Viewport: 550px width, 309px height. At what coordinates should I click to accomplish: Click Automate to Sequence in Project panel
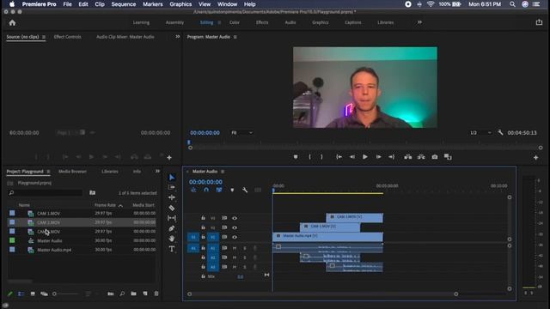pyautogui.click(x=111, y=294)
